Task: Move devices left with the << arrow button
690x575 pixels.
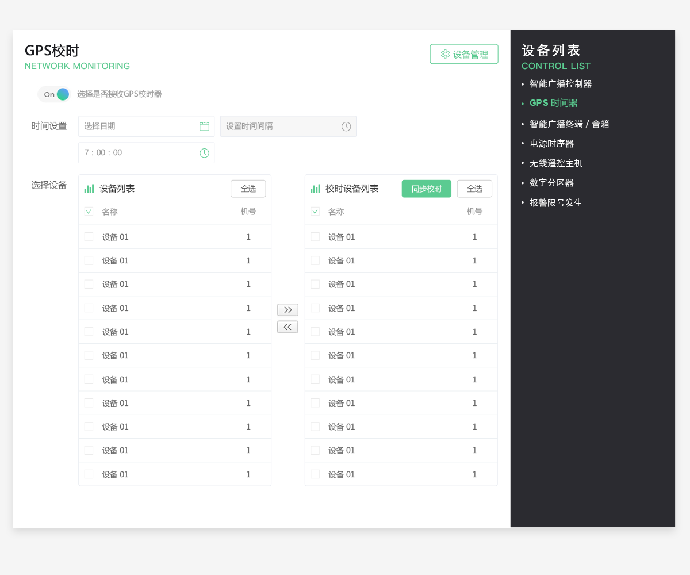Action: tap(287, 327)
